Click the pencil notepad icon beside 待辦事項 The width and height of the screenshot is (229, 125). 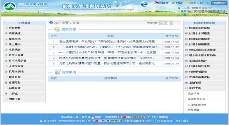[58, 72]
